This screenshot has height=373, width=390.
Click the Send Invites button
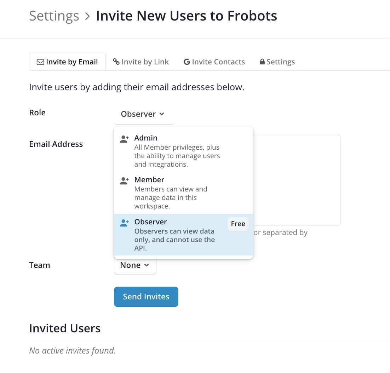point(146,297)
